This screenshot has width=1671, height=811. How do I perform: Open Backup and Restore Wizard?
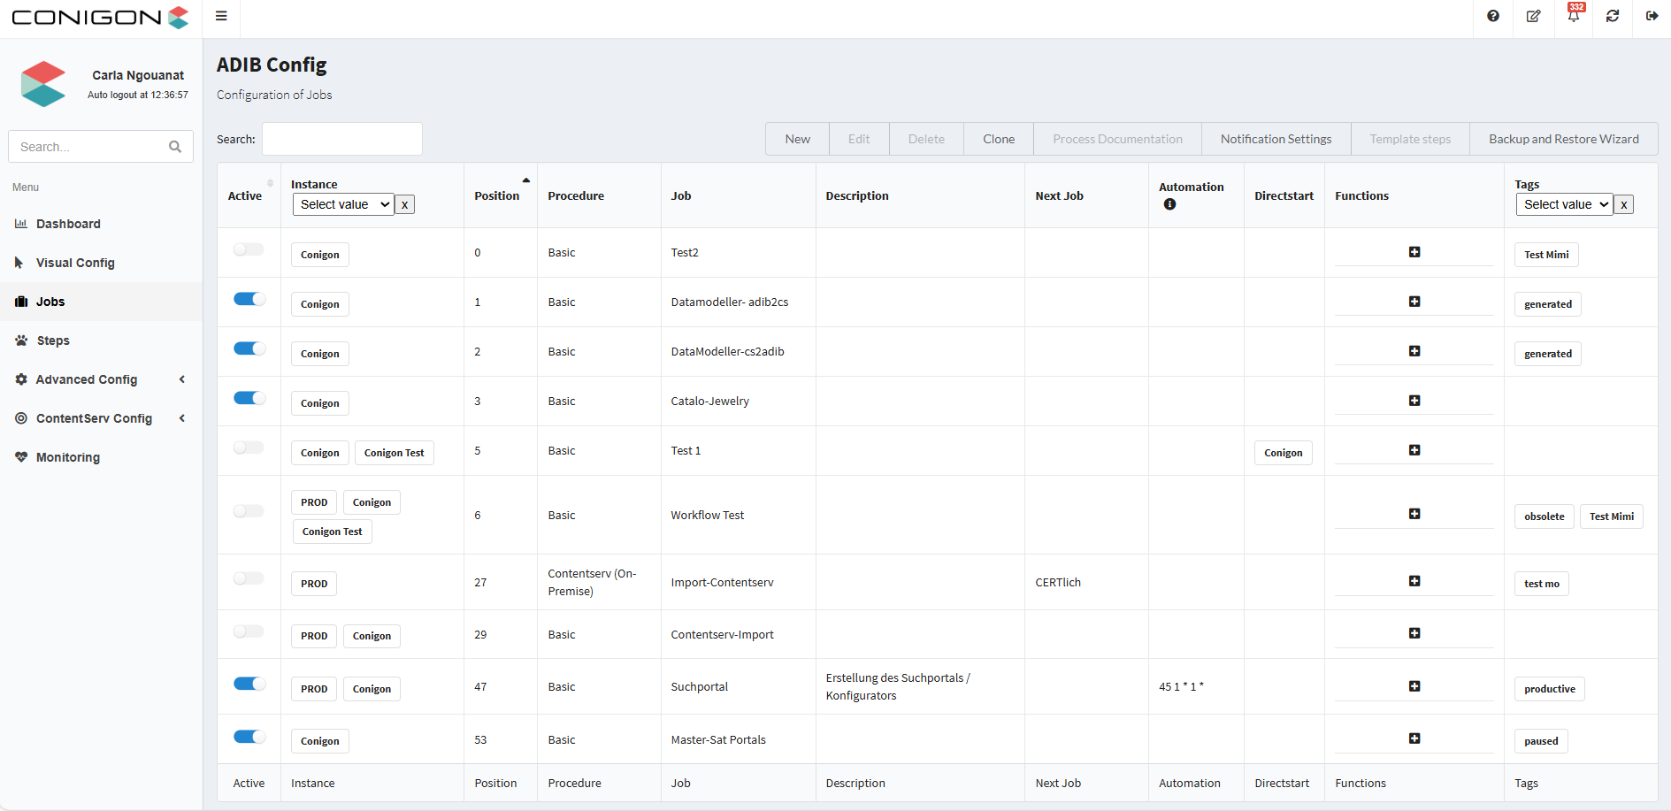[1563, 139]
